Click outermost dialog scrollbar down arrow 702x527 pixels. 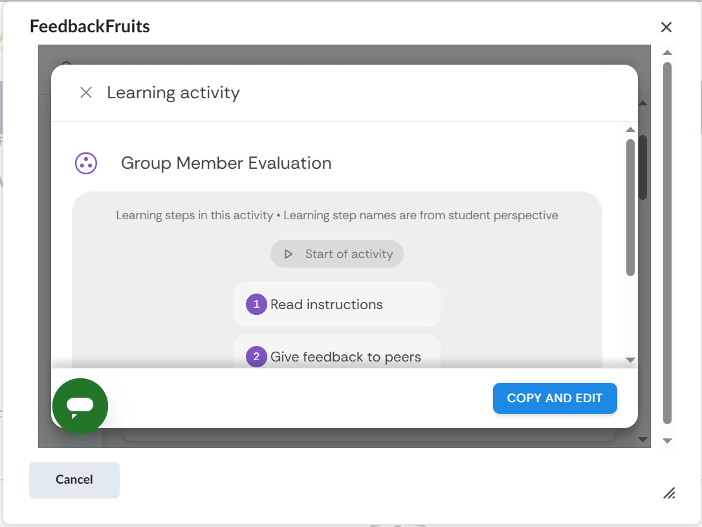click(668, 441)
